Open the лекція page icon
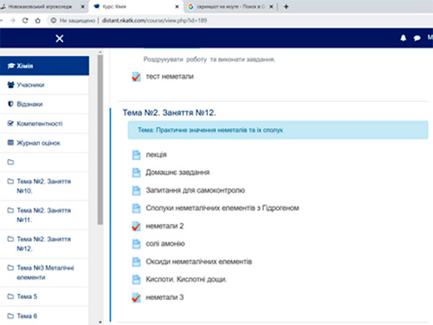 coord(136,155)
